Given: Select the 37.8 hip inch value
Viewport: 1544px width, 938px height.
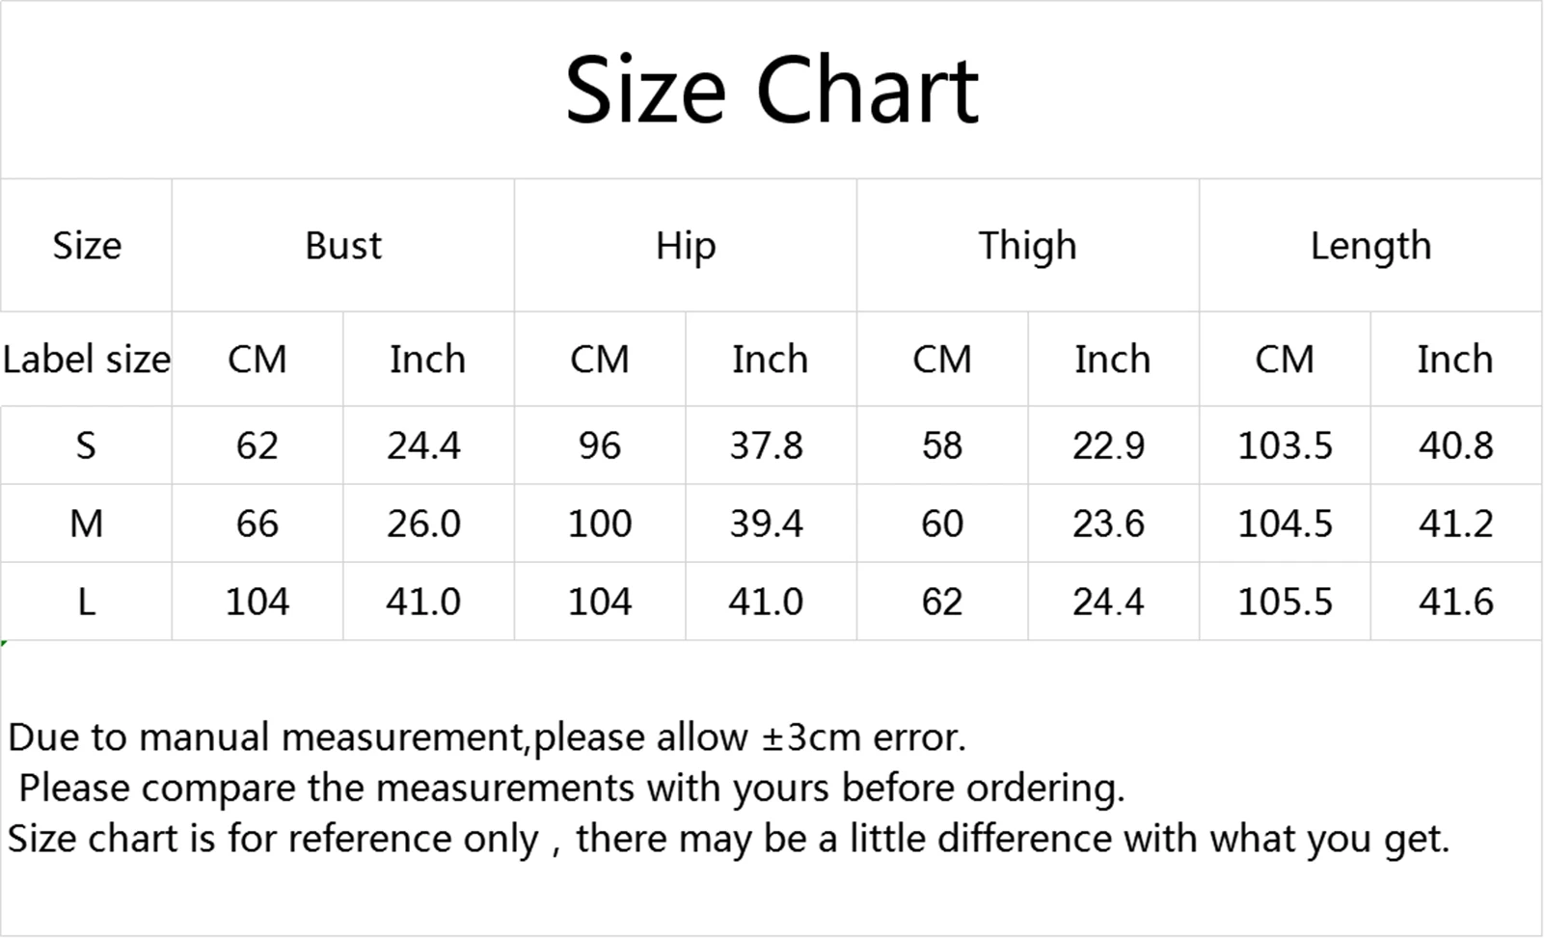Looking at the screenshot, I should (766, 445).
